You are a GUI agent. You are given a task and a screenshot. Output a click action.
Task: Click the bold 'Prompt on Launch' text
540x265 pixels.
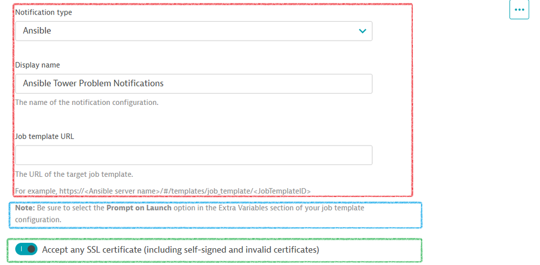139,208
